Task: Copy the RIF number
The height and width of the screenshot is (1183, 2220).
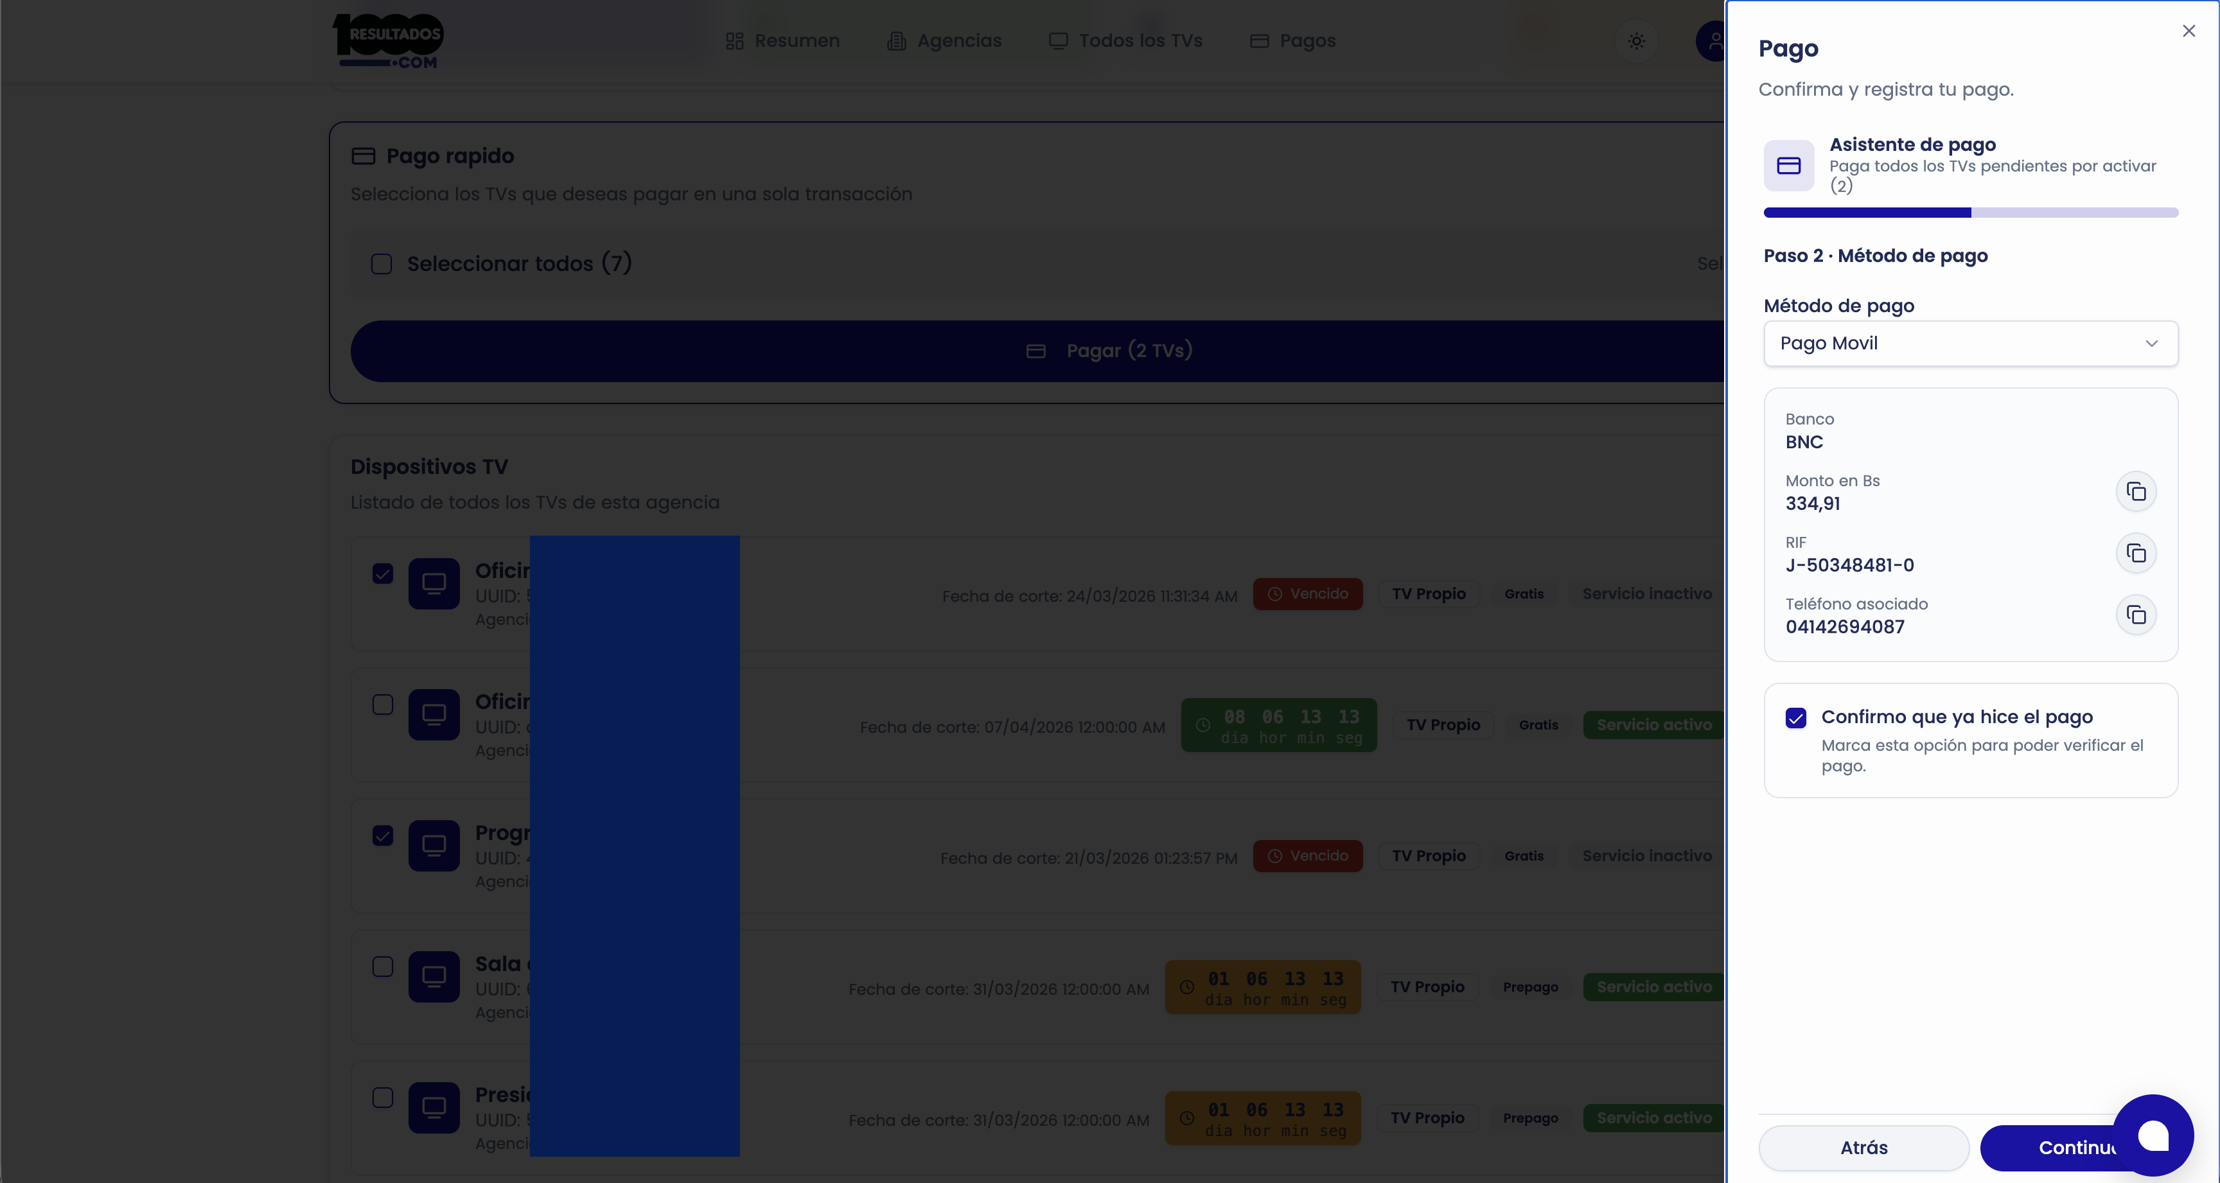Action: pos(2136,553)
